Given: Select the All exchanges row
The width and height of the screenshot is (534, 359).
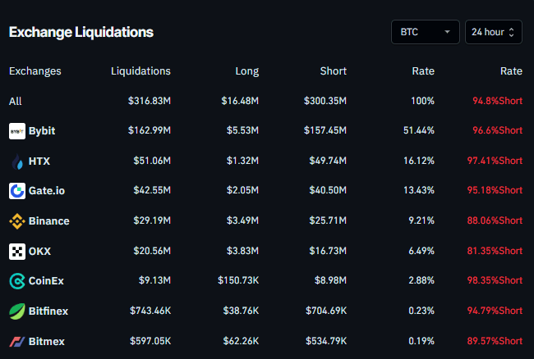Looking at the screenshot, I should [x=16, y=101].
